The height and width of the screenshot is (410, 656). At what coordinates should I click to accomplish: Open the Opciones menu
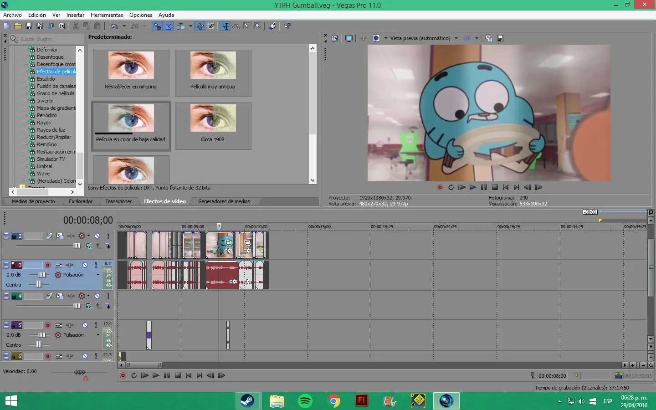coord(141,15)
